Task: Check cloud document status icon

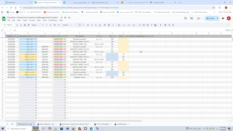Action: click(69, 17)
